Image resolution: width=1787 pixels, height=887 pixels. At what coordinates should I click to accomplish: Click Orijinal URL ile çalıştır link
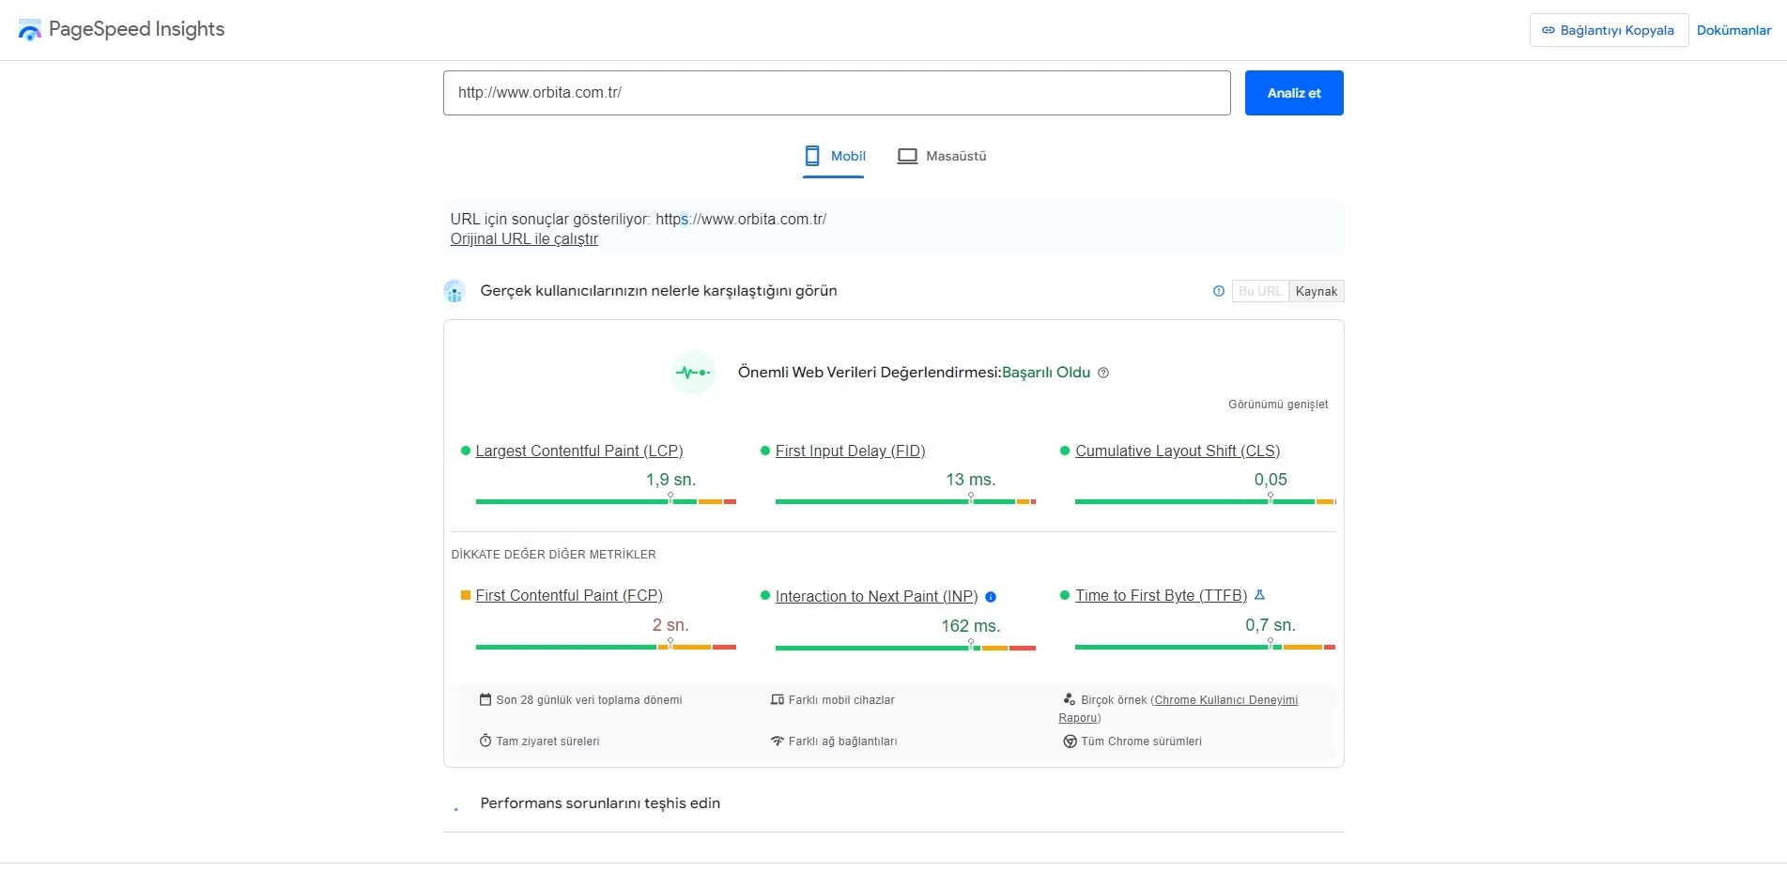(x=524, y=239)
